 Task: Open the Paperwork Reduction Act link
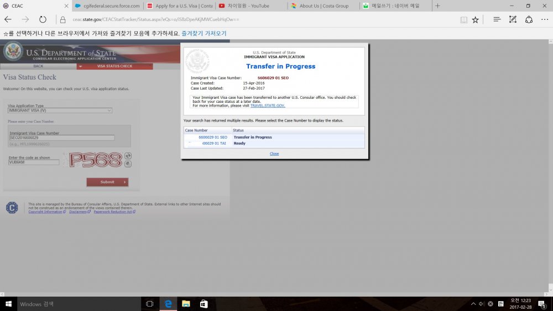pyautogui.click(x=112, y=212)
